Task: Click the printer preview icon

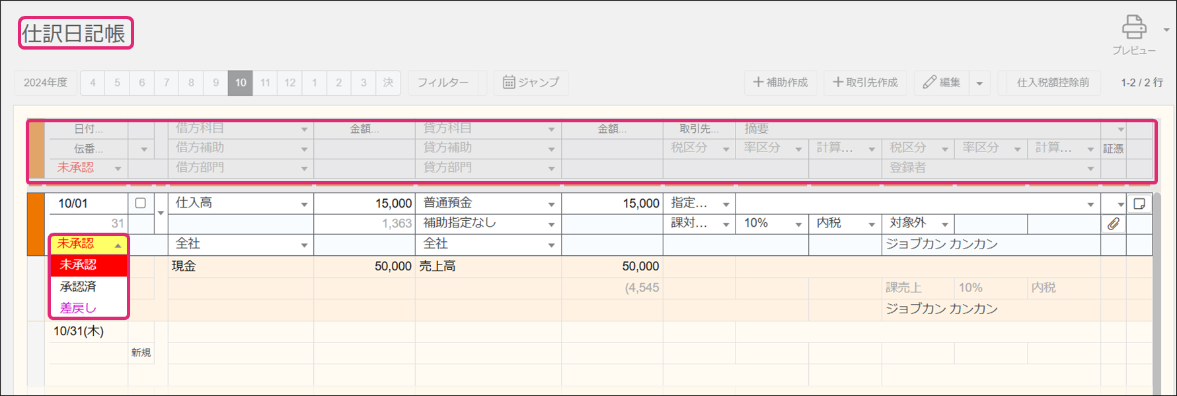Action: 1133,28
